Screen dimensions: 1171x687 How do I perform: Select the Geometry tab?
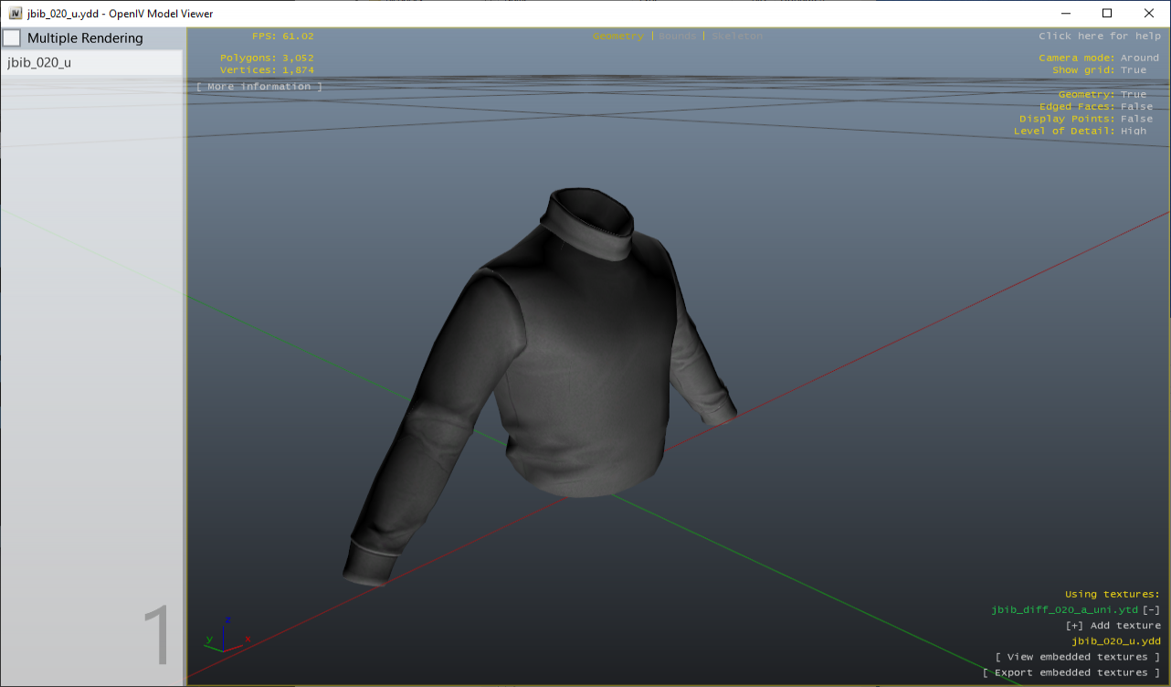tap(617, 36)
